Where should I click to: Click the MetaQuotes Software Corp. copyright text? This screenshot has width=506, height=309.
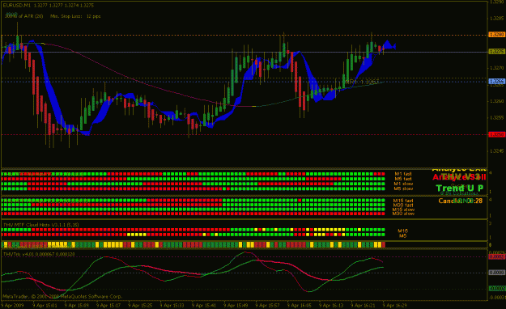(x=62, y=296)
